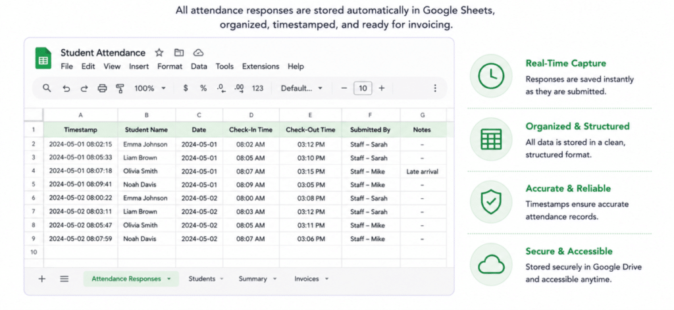Select cell with 2024-05-02 08:07:59
Screen dimensions: 674x310
point(80,239)
